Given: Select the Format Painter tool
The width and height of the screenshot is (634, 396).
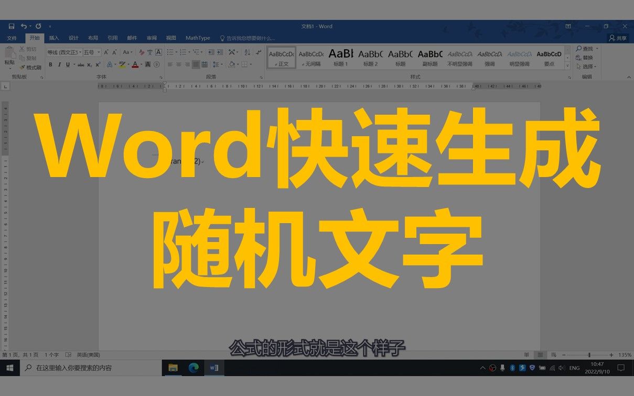Looking at the screenshot, I should 33,67.
